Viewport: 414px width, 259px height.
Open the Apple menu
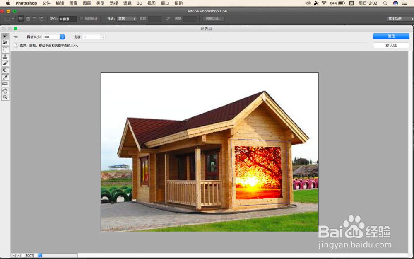[x=7, y=3]
